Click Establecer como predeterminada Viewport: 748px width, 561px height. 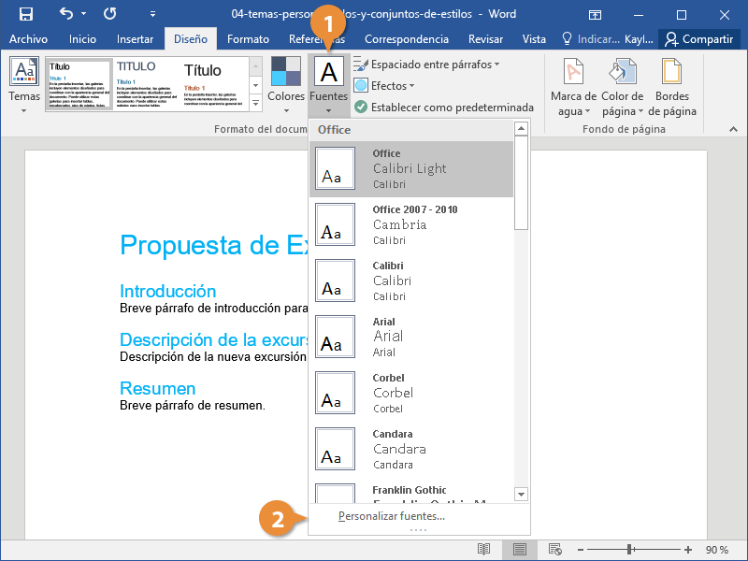pos(444,108)
